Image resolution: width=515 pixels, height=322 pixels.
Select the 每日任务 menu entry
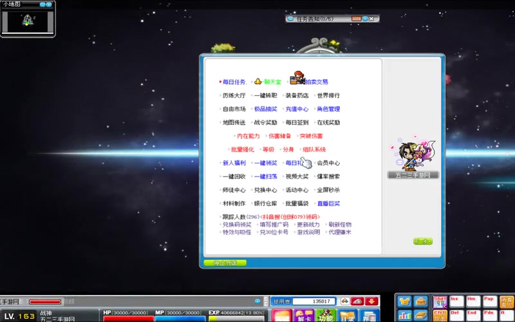pyautogui.click(x=234, y=82)
